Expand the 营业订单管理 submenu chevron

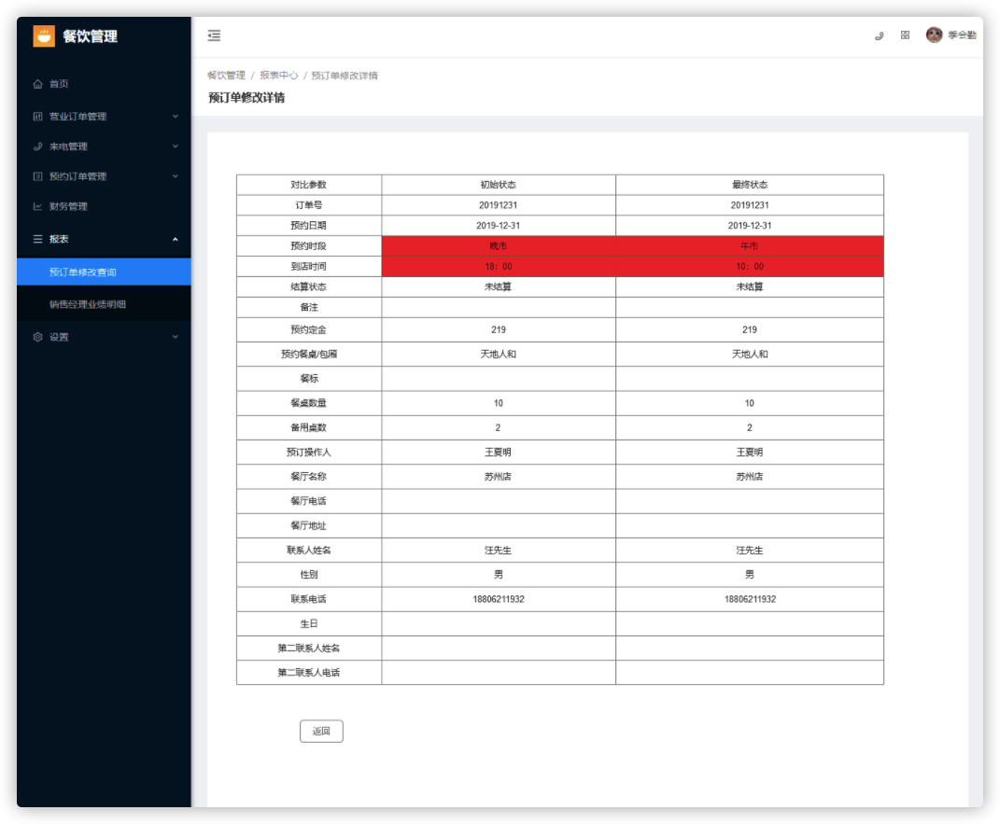tap(176, 116)
